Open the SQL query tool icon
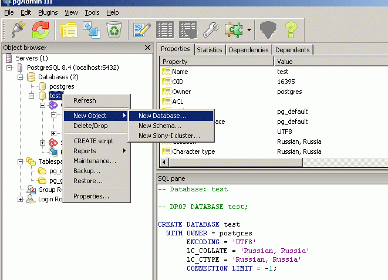Image resolution: width=388 pixels, height=280 pixels. pos(142,30)
